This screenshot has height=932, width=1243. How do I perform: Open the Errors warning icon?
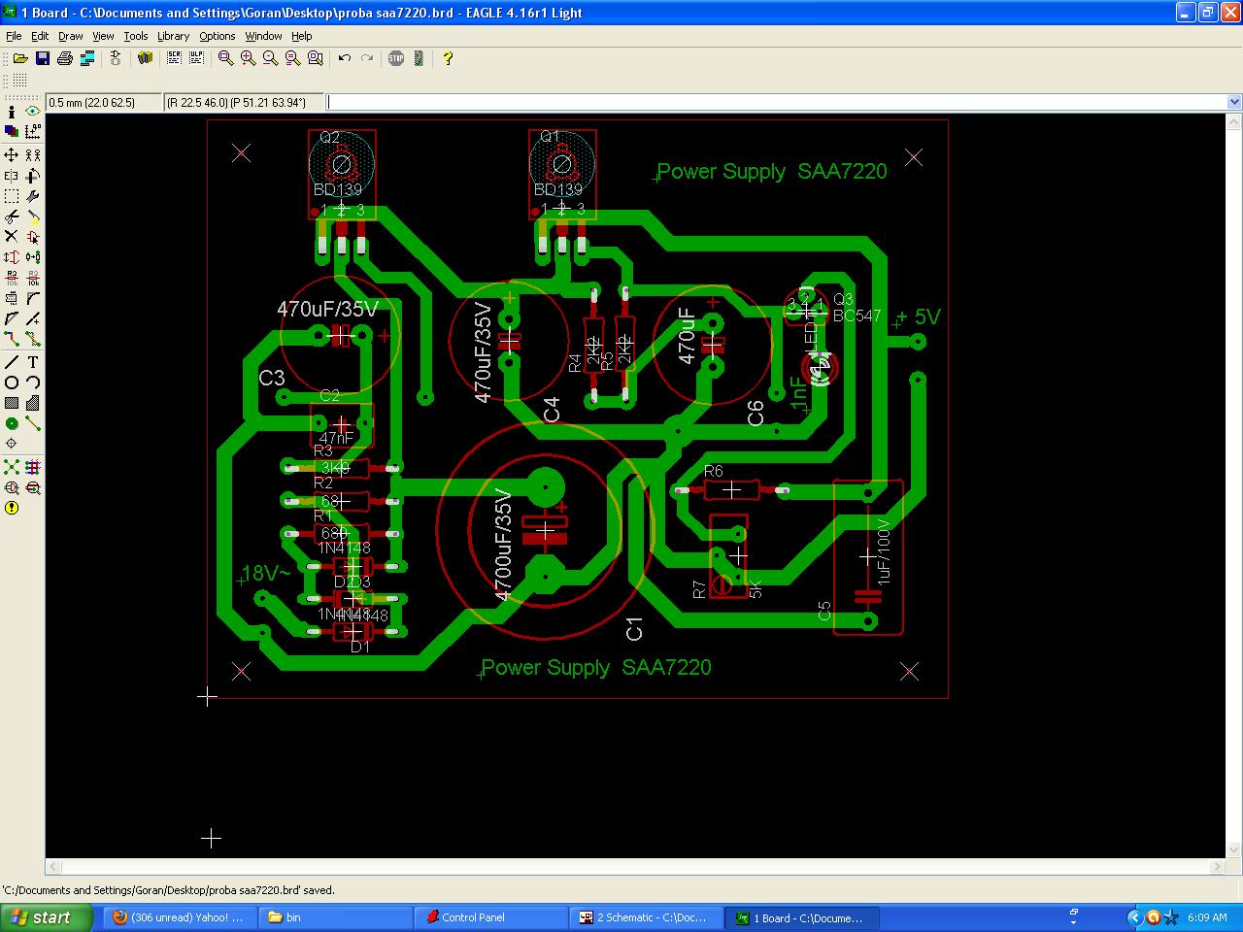12,508
